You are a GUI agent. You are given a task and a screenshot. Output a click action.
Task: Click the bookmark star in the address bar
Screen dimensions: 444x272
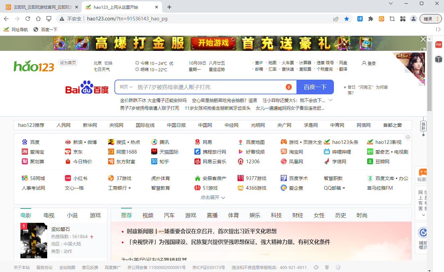click(x=347, y=19)
